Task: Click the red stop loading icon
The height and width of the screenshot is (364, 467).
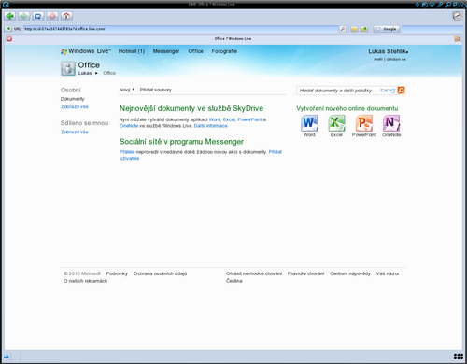Action: point(52,16)
